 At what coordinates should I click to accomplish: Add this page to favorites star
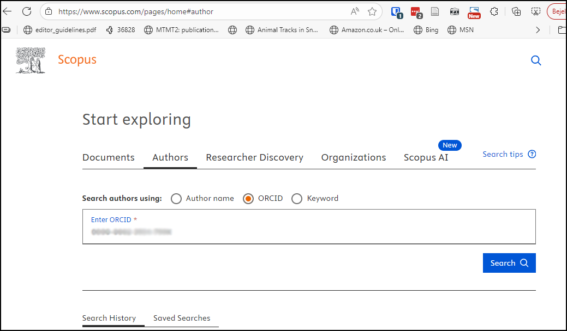372,11
